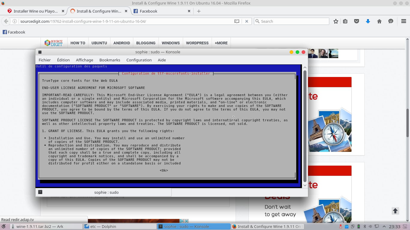Switch to 'Installer Wine ou Playo...' Firefox tab

point(36,11)
